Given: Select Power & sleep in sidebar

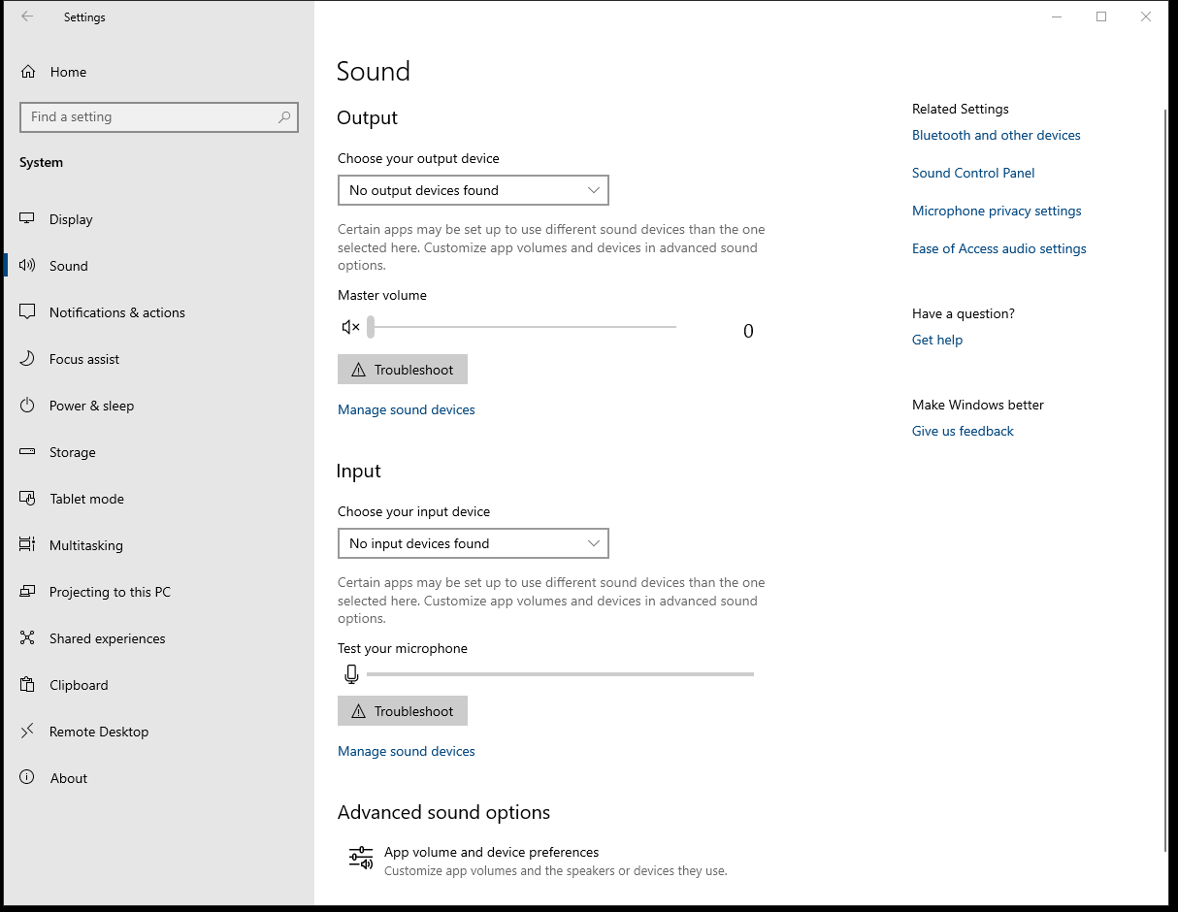Looking at the screenshot, I should click(91, 406).
